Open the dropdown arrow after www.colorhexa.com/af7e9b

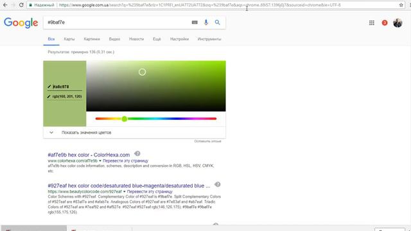point(100,161)
